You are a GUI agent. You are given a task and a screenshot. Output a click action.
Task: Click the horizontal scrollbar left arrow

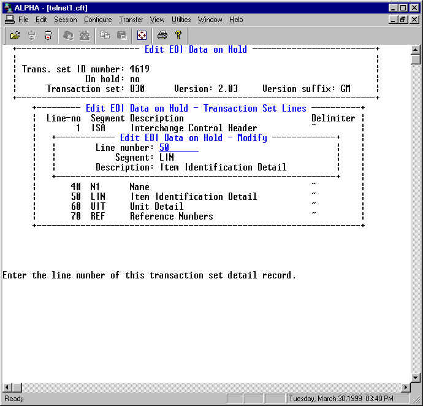coord(7,388)
